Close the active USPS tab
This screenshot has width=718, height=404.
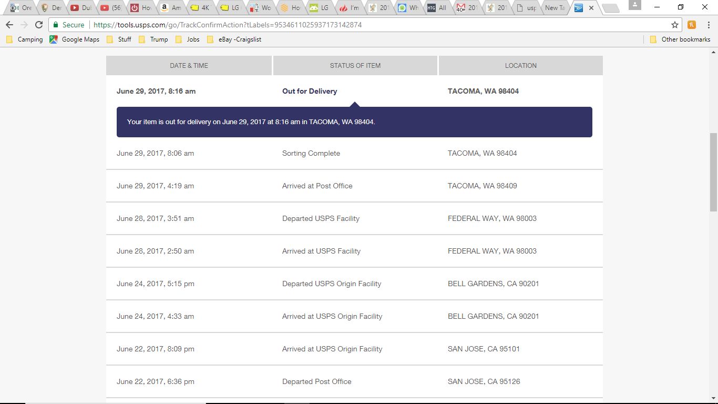click(591, 8)
